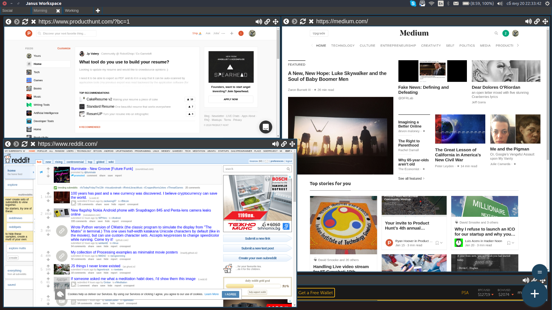
Task: Sort Reddit posts by new
Action: tap(48, 162)
